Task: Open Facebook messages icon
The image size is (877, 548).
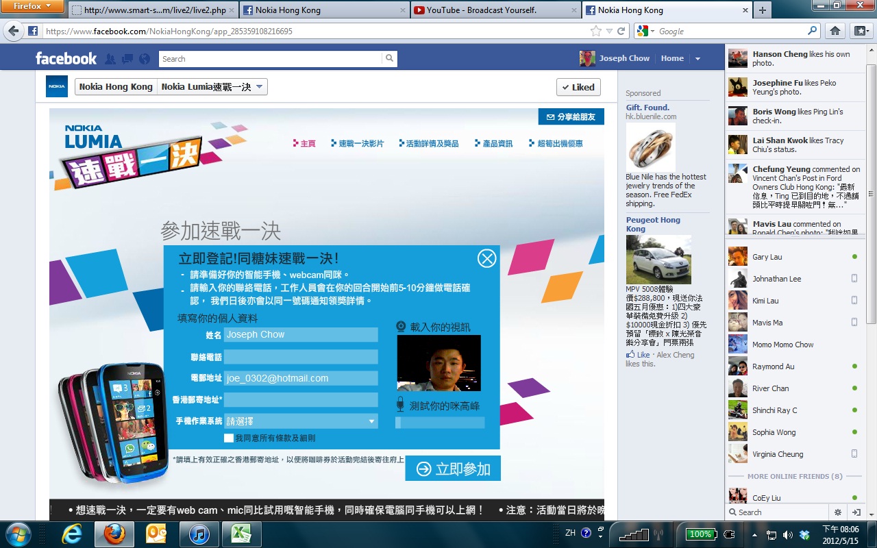Action: tap(127, 59)
